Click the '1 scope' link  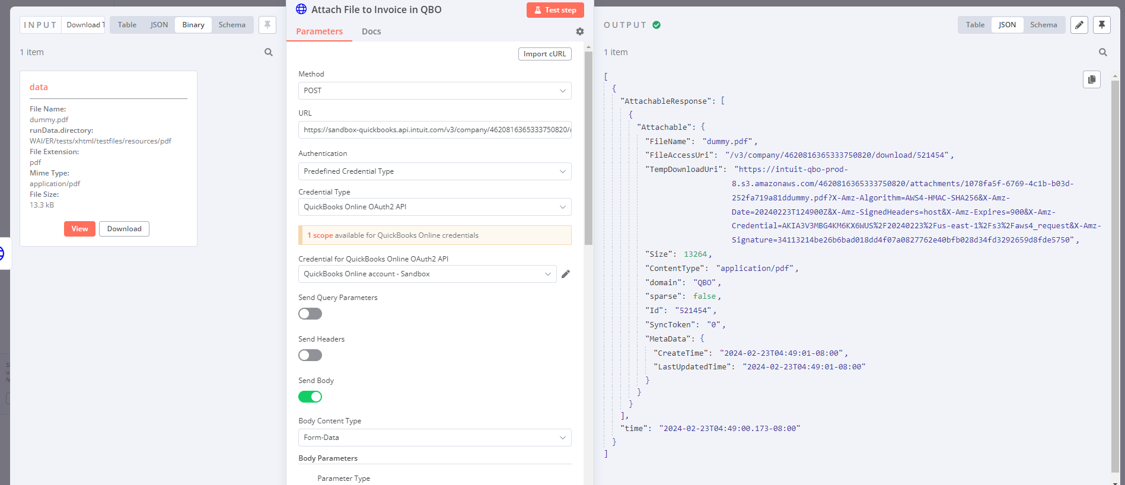pos(320,235)
